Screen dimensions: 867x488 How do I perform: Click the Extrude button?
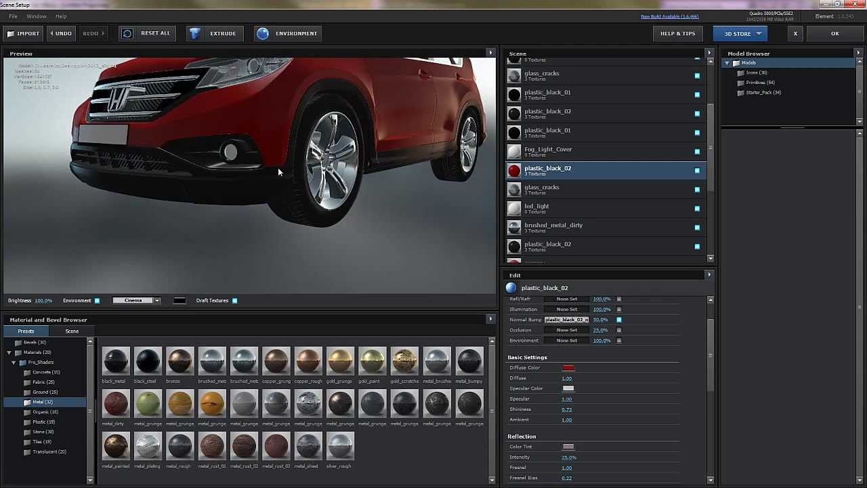[213, 33]
